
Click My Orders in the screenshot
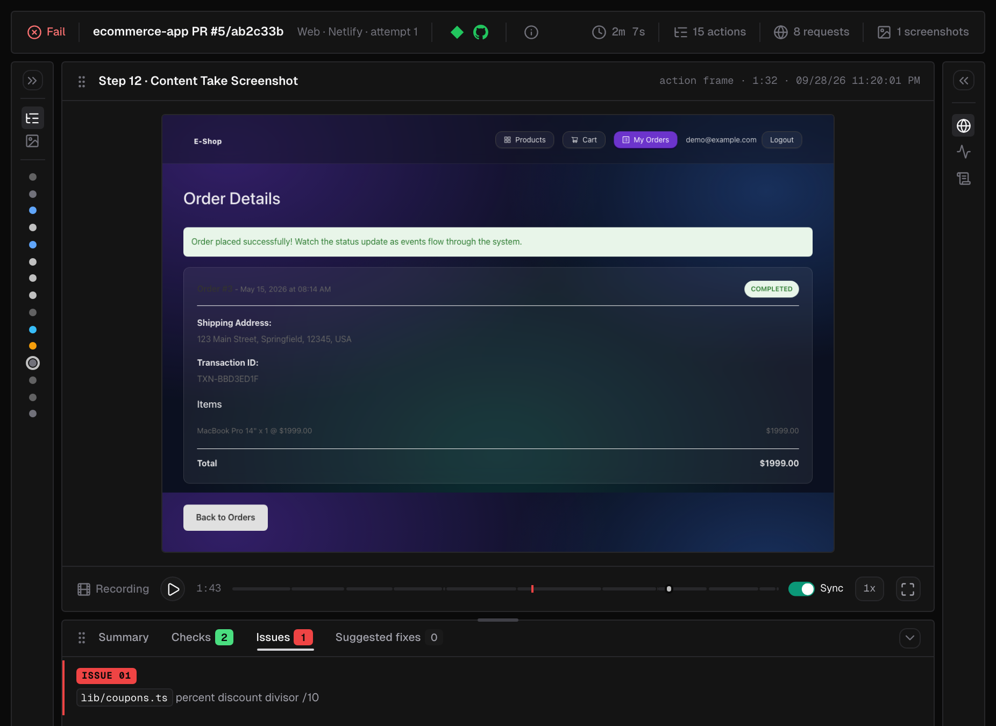point(645,140)
